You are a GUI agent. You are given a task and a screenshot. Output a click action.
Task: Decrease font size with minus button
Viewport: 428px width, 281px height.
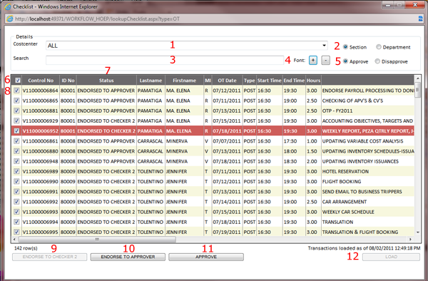[326, 61]
